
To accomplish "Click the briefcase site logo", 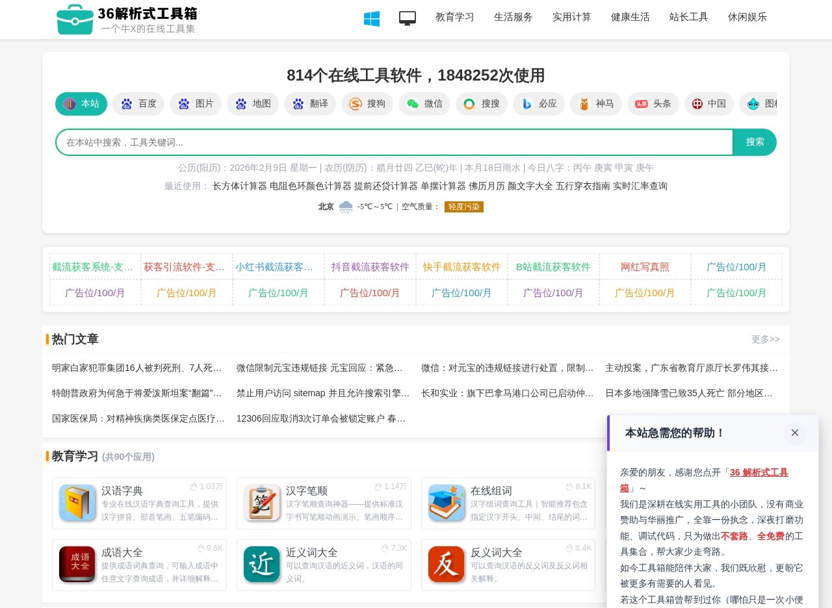I will [74, 19].
